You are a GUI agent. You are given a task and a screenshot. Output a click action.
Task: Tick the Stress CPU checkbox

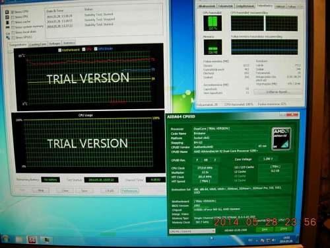point(13,12)
